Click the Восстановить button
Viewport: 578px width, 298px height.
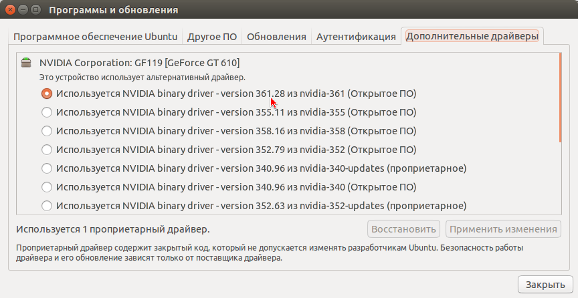404,229
